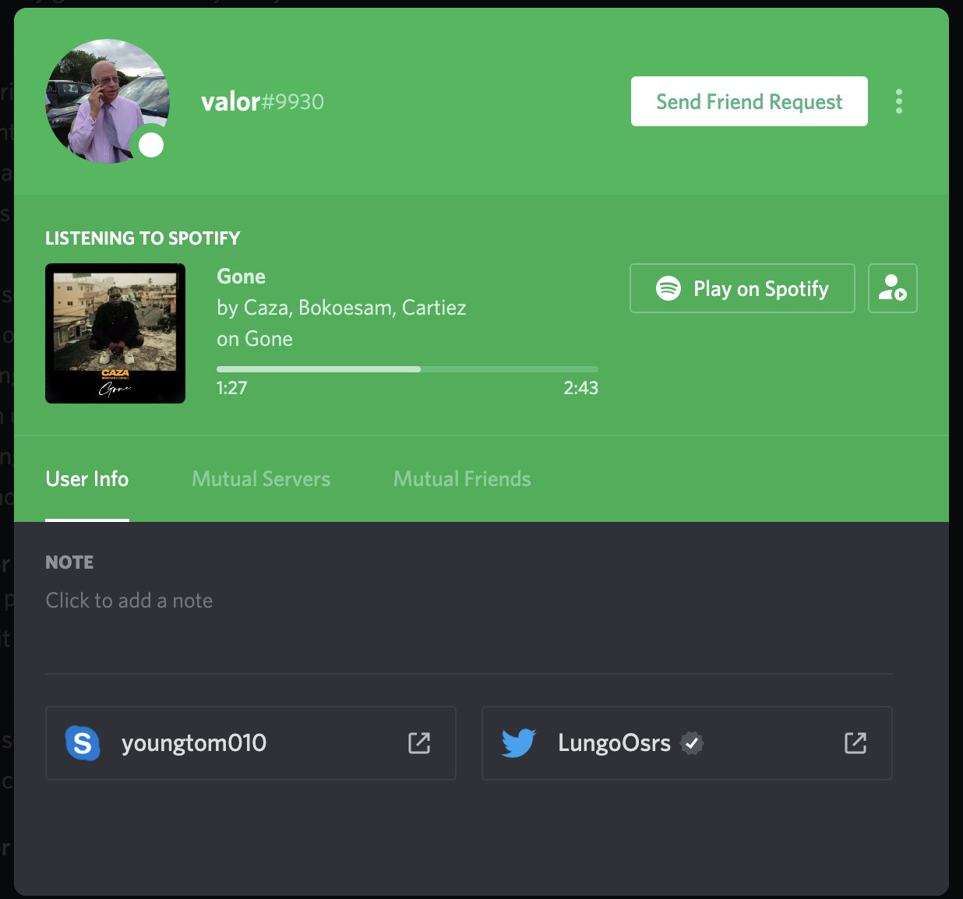Open Skype link icon for youngtom010
Image resolution: width=963 pixels, height=899 pixels.
coord(419,743)
